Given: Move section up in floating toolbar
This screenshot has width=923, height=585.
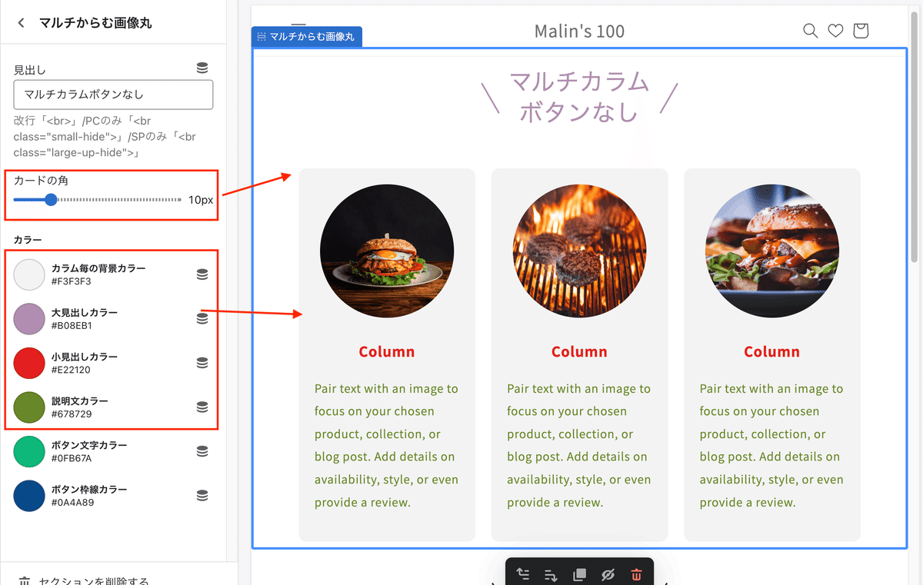Looking at the screenshot, I should (523, 574).
